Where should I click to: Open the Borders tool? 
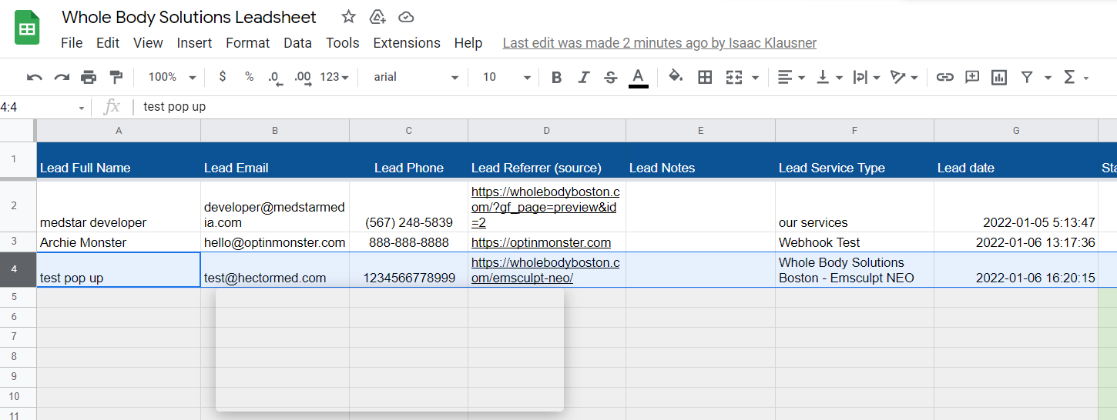tap(704, 77)
